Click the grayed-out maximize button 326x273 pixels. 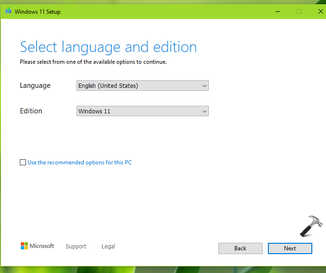coord(299,11)
